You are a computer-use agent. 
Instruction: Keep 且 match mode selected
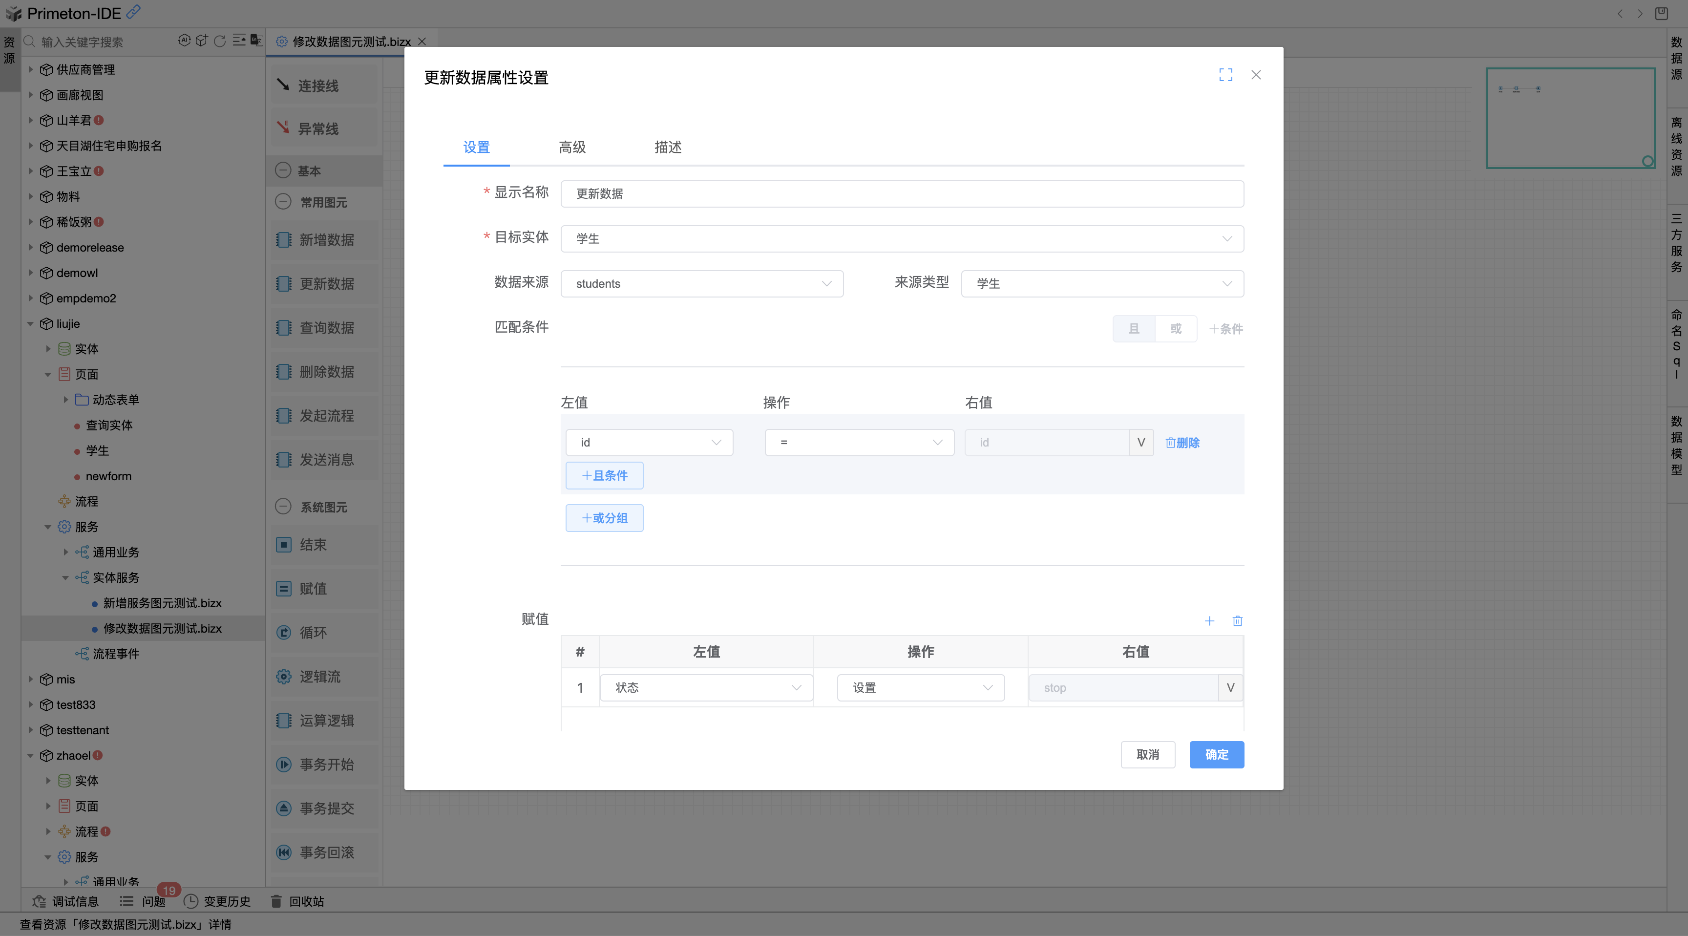point(1134,328)
